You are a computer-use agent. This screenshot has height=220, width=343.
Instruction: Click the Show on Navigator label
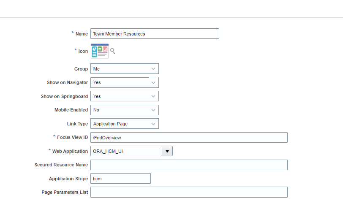pos(68,82)
